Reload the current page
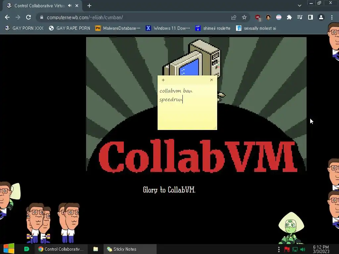The image size is (339, 254). 28,17
